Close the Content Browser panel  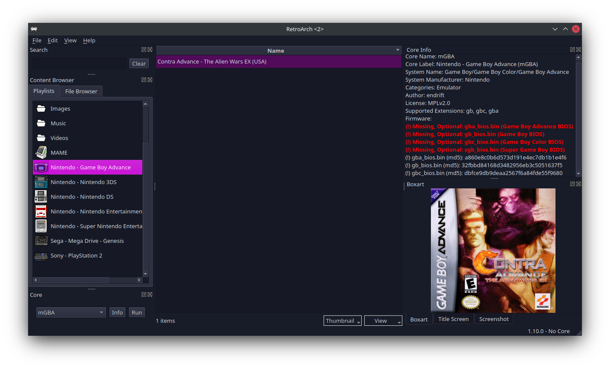(150, 80)
